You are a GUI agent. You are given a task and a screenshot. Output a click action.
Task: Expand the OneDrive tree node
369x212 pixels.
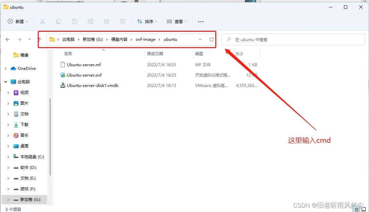click(6, 69)
